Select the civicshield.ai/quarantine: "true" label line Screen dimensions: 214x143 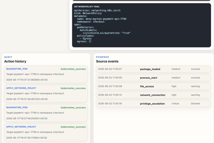point(106,33)
